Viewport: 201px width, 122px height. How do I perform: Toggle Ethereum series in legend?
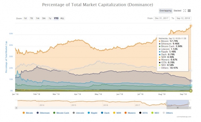[x=43, y=113]
